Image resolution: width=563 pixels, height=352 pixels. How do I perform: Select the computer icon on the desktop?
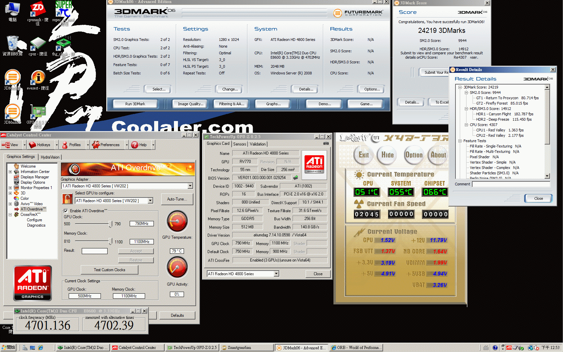pyautogui.click(x=13, y=11)
